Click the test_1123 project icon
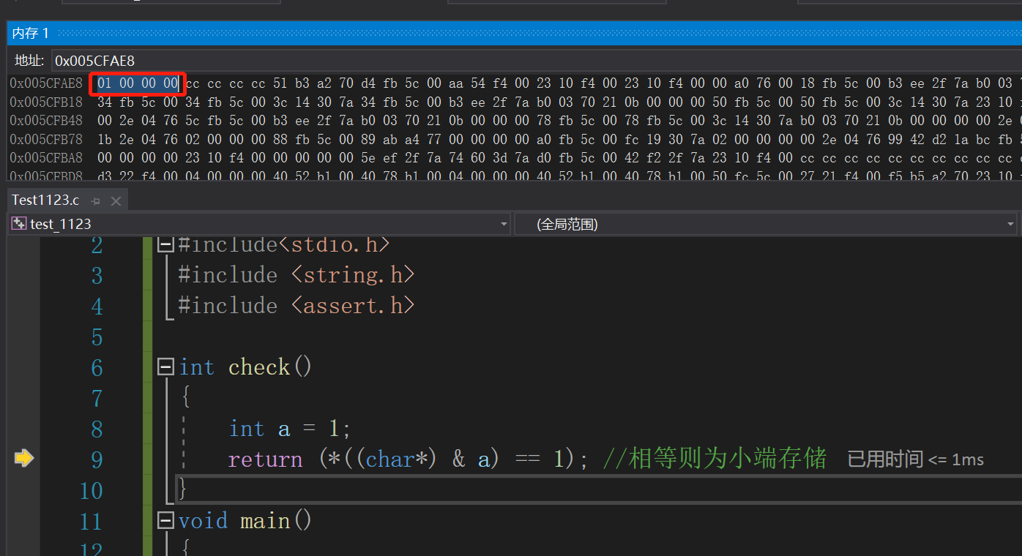Viewport: 1022px width, 556px height. point(20,224)
